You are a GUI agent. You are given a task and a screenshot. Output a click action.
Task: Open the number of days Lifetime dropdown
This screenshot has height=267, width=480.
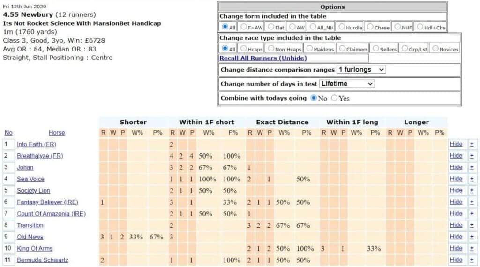click(347, 84)
